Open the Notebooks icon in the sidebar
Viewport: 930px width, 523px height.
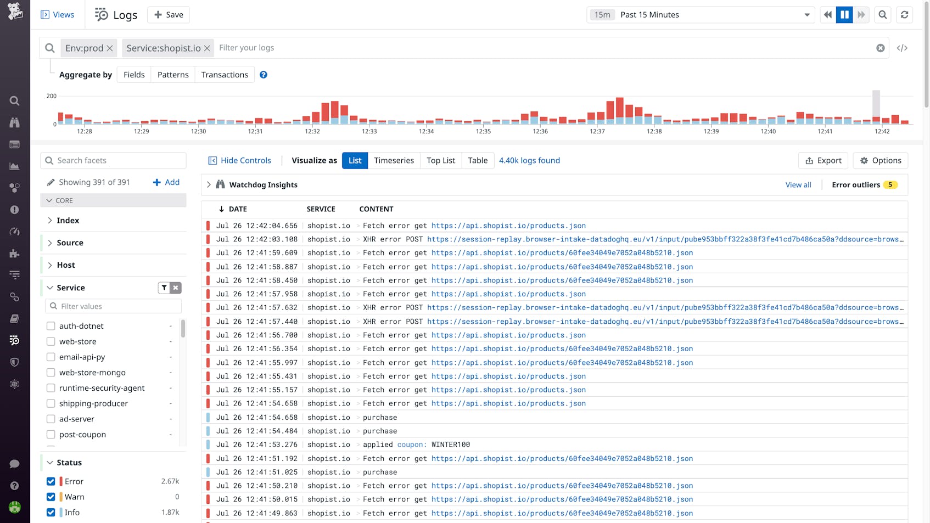(x=14, y=318)
